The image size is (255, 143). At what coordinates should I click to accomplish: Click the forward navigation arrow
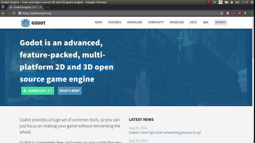point(8,13)
